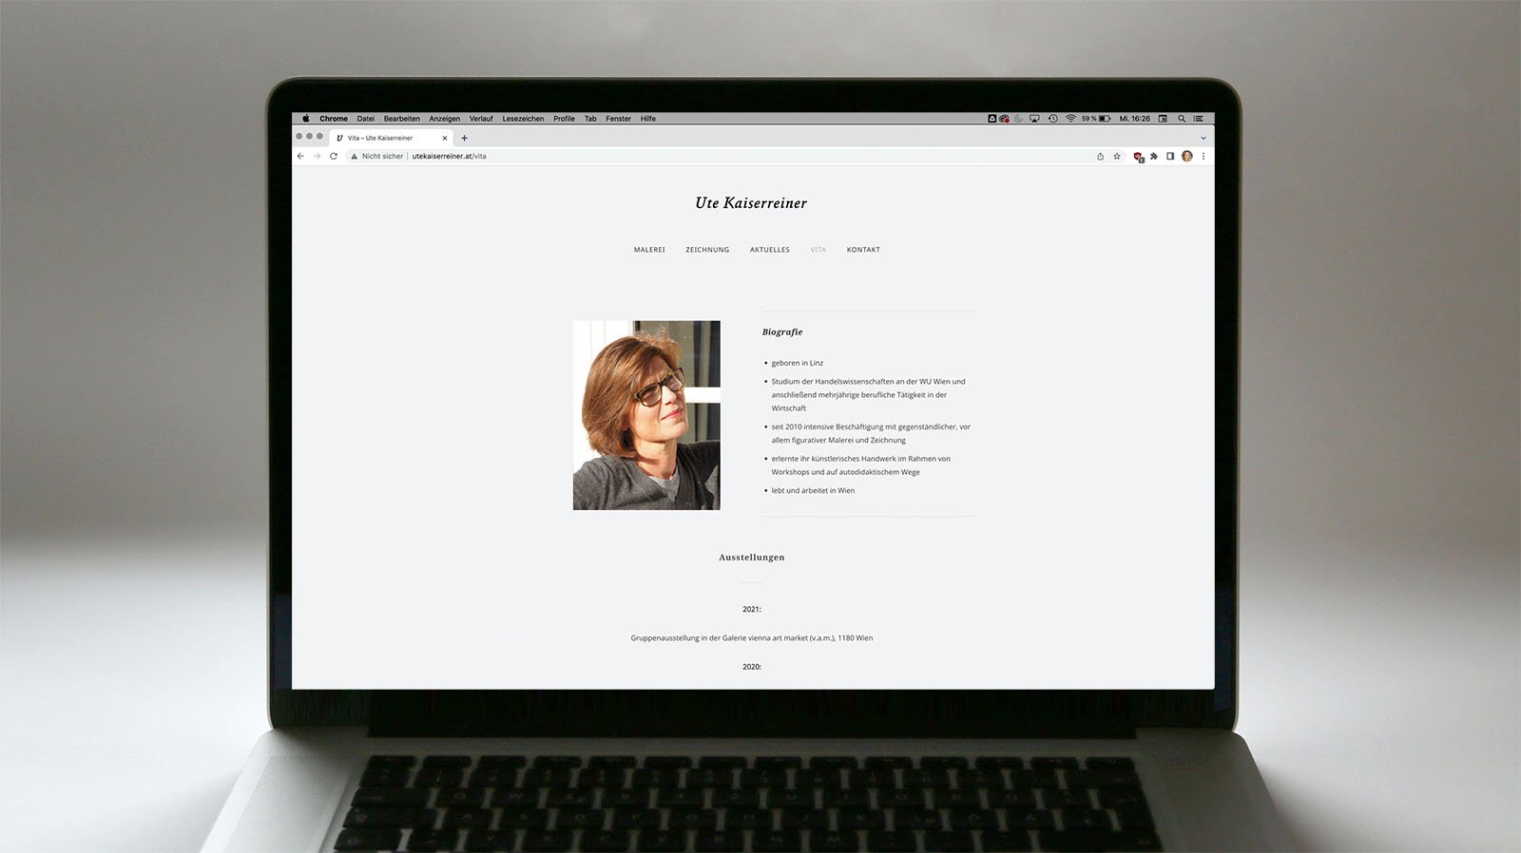Click the forward navigation arrow

317,156
